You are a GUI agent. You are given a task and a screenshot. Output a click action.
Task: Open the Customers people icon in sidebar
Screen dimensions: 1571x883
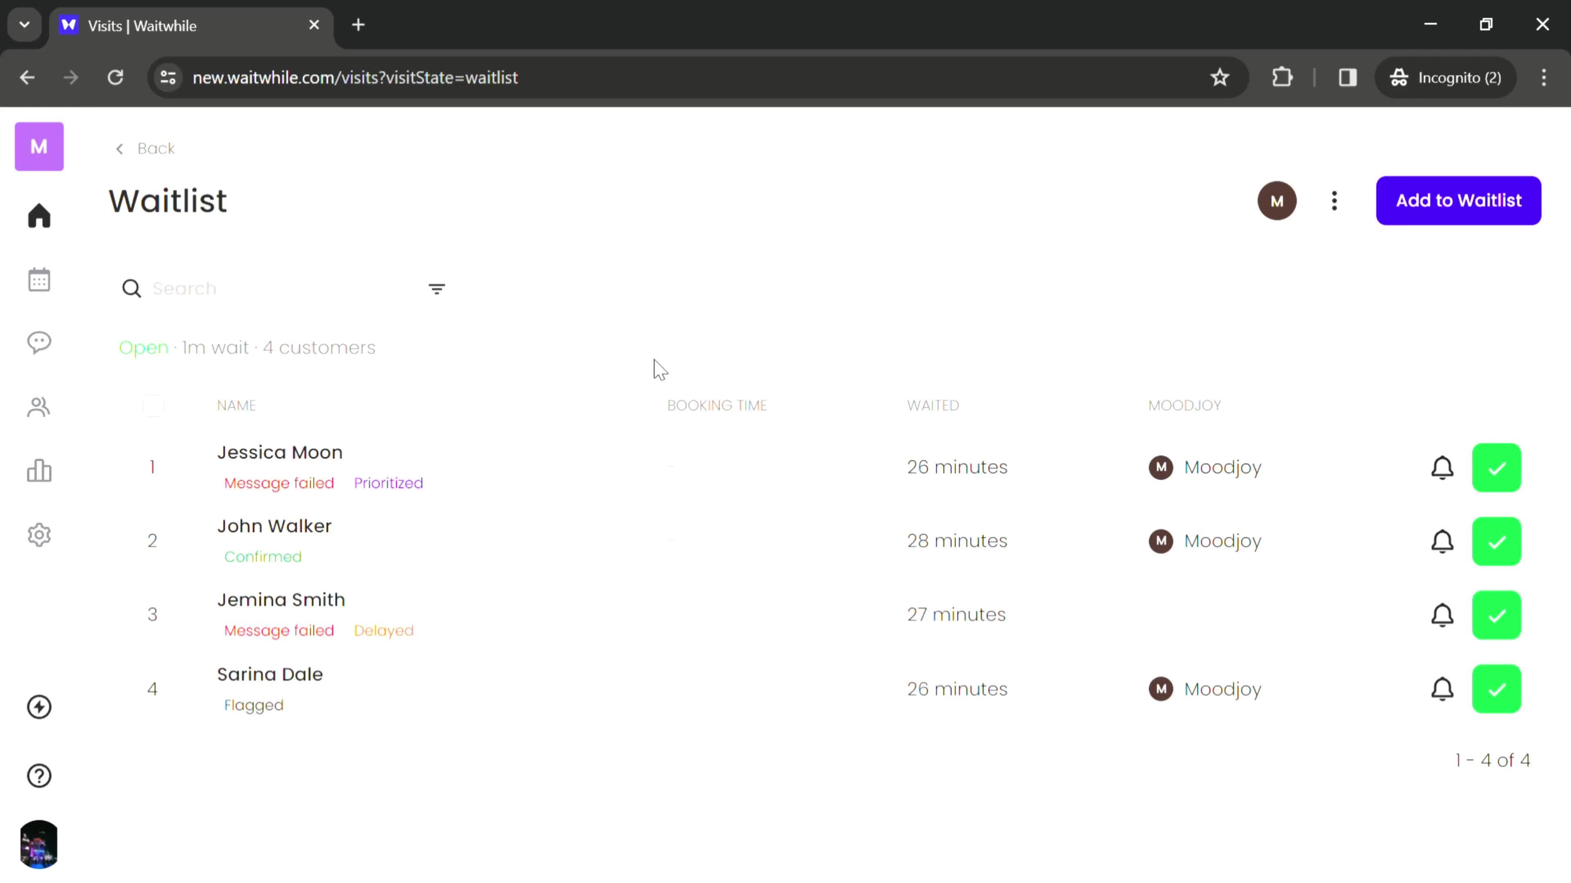39,407
